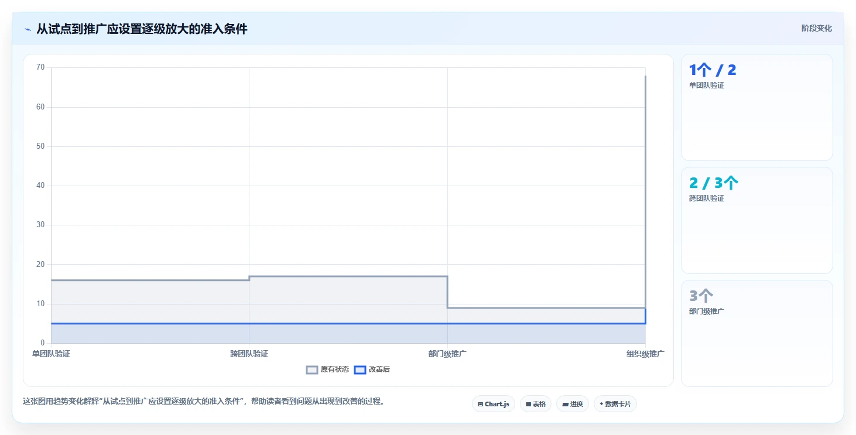This screenshot has height=435, width=856.
Task: Click the Chart.js tag pill
Action: click(x=494, y=404)
